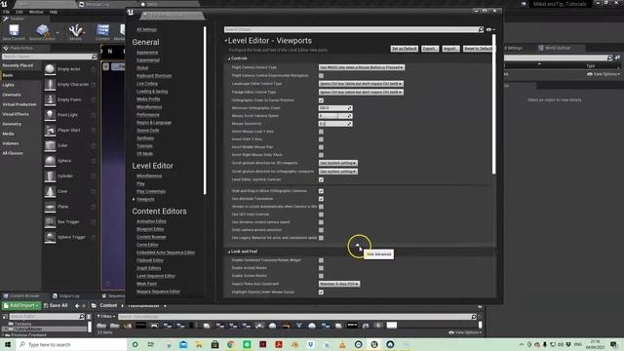The width and height of the screenshot is (624, 351).
Task: Open Foliage Editor Control Type dropdown
Action: [361, 92]
